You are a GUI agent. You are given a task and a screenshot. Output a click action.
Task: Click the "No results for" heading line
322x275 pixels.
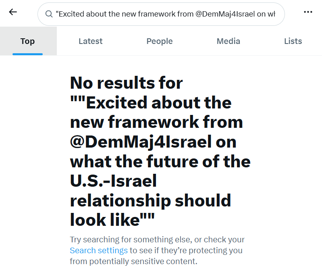(x=126, y=83)
